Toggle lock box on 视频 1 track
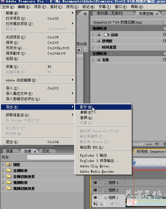This screenshot has height=209, width=166. coord(100,197)
